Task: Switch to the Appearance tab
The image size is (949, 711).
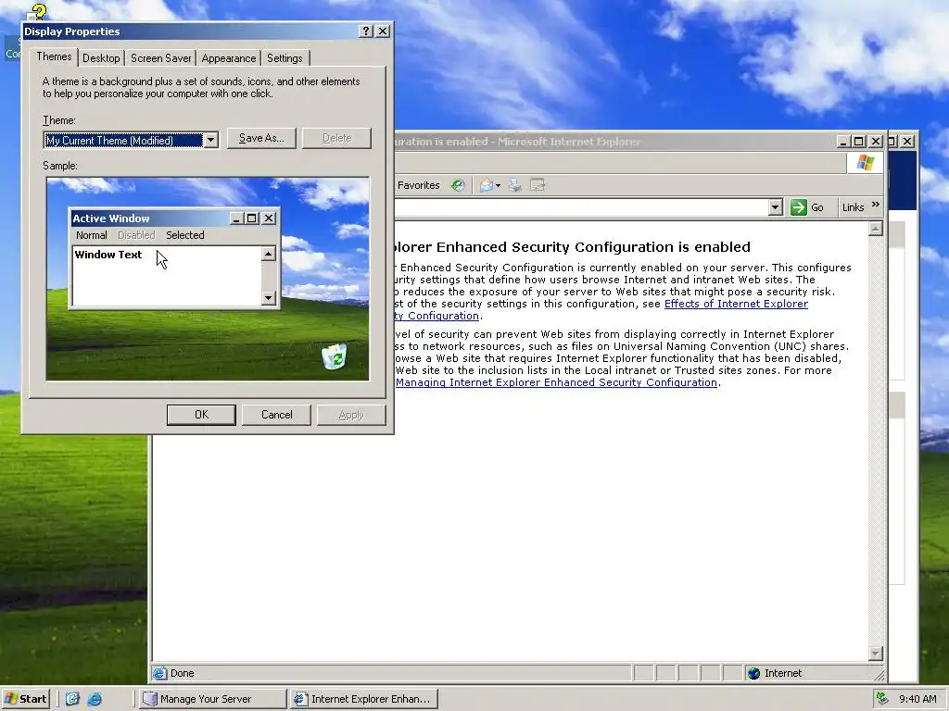Action: (228, 58)
